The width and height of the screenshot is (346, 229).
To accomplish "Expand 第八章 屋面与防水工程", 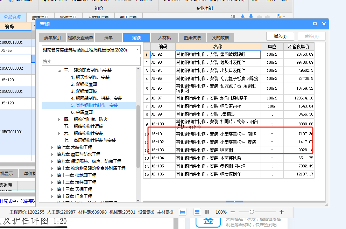I will click(52, 154).
